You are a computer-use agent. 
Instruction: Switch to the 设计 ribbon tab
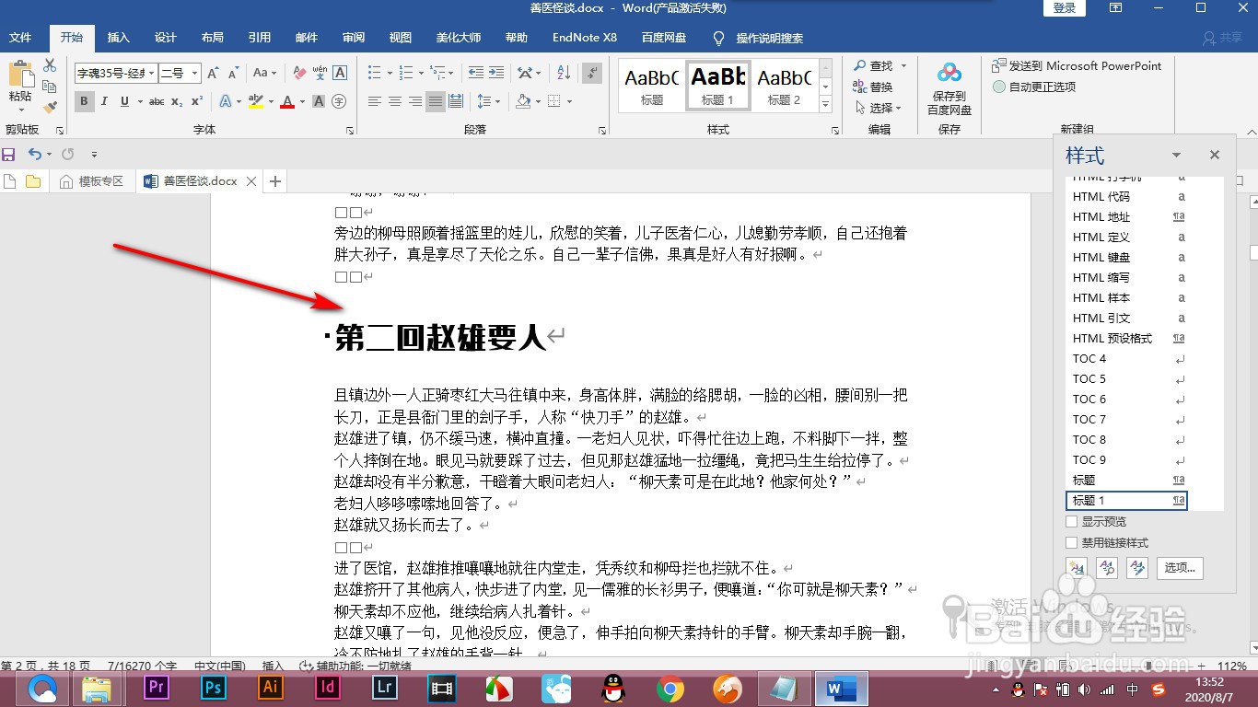[x=166, y=38]
